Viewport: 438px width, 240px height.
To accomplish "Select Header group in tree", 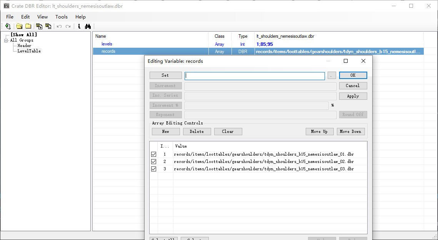I will [24, 45].
